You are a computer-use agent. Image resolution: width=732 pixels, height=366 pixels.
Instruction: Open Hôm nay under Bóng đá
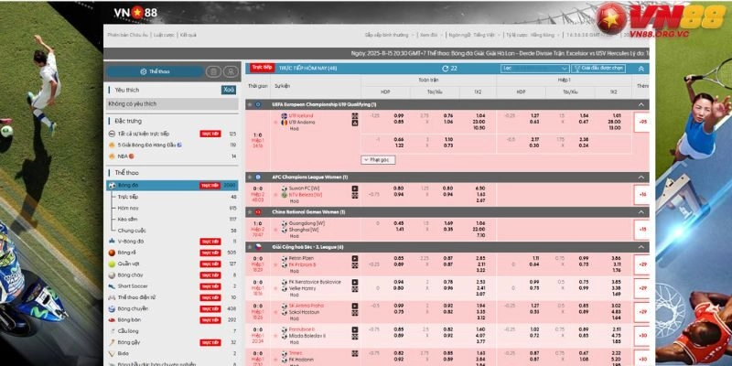tap(127, 209)
